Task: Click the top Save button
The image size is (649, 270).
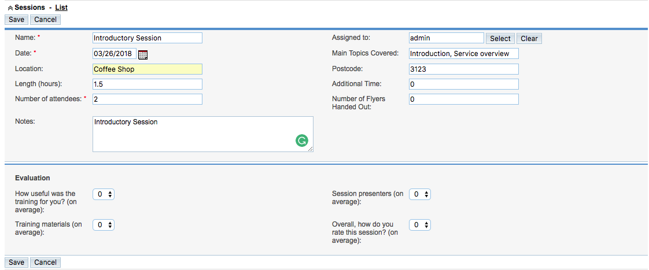Action: click(x=17, y=20)
